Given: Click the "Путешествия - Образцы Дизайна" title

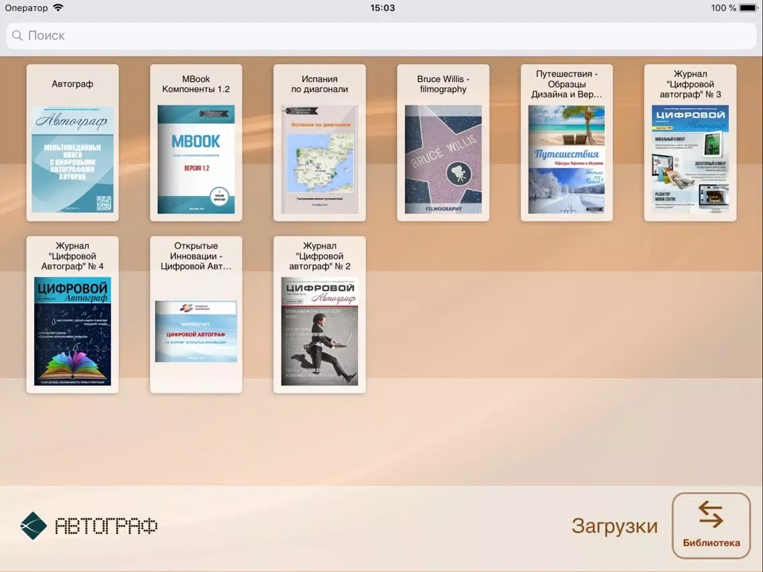Looking at the screenshot, I should coord(567,84).
